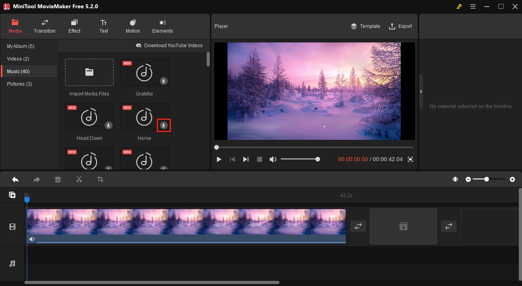This screenshot has width=522, height=286.
Task: Select Pictures (3) category
Action: 29,84
